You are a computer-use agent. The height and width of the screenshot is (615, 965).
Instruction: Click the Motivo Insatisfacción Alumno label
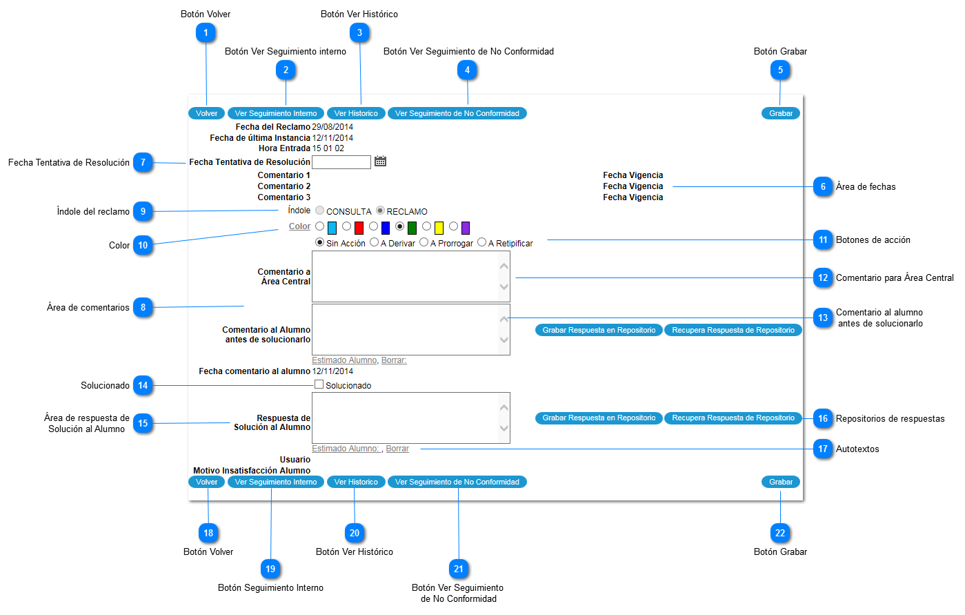(252, 471)
